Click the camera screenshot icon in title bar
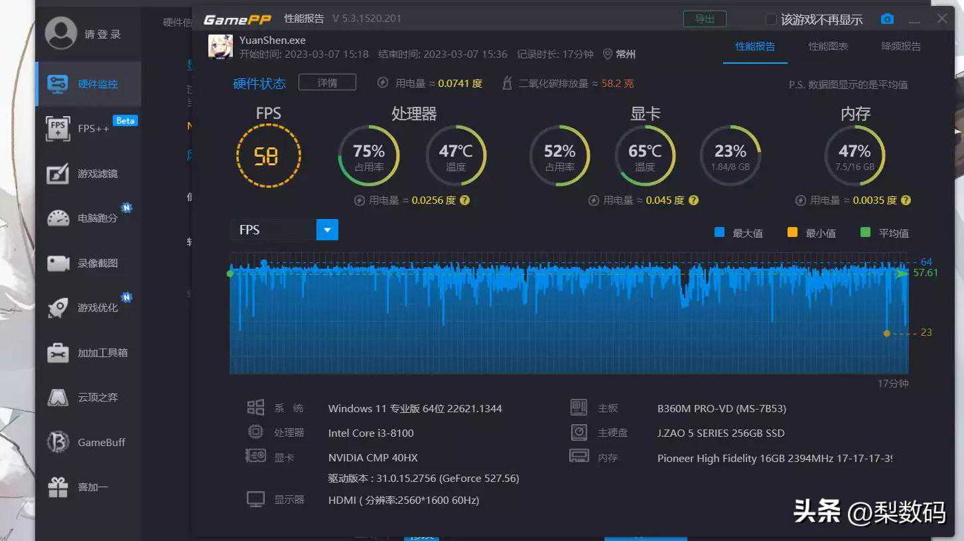The image size is (964, 541). (887, 19)
